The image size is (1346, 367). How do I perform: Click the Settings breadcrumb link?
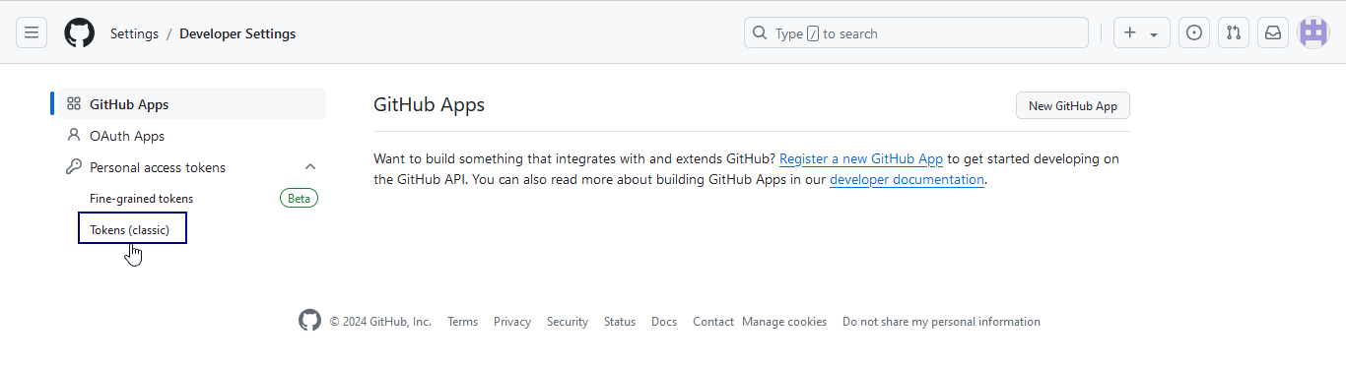coord(134,33)
